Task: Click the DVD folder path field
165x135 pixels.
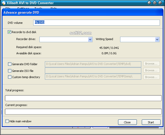Action: [x=93, y=64]
